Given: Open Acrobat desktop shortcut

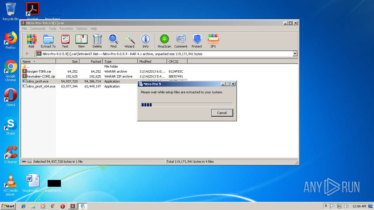Looking at the screenshot, I should [33, 12].
